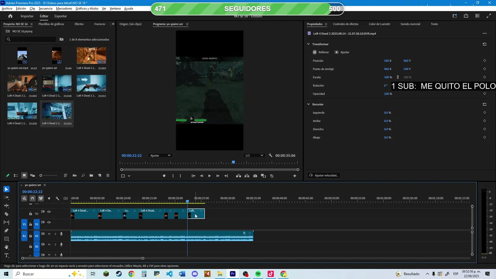Open the marquee selection dropdown chevron
Image resolution: width=496 pixels, height=279 pixels.
(129, 176)
